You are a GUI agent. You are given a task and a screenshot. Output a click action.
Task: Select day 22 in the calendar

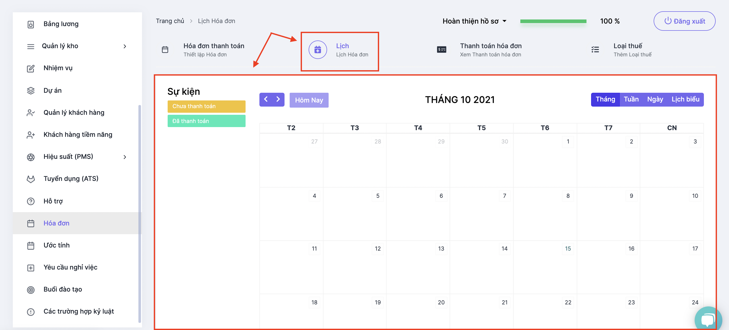point(568,303)
